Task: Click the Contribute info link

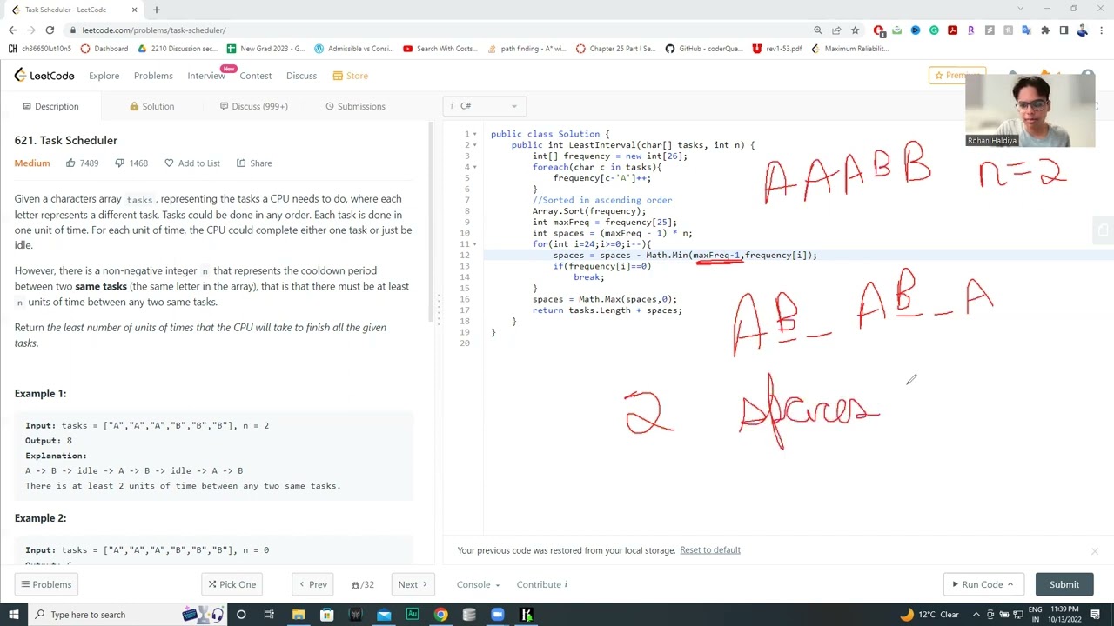Action: coord(541,584)
